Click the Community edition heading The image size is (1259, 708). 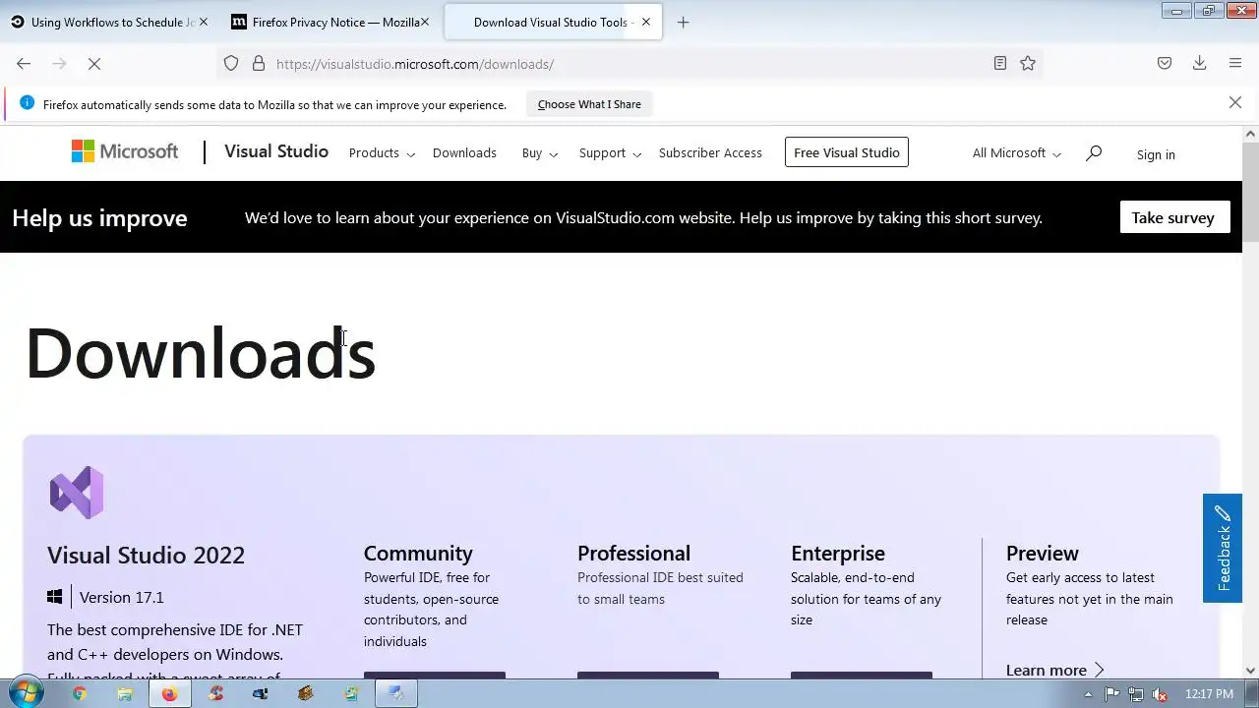click(x=418, y=553)
